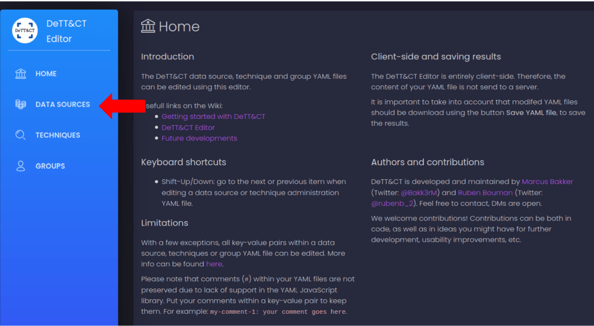Visit the Marcus Bakker author link
Viewport: 594px width, 326px height.
coord(547,182)
